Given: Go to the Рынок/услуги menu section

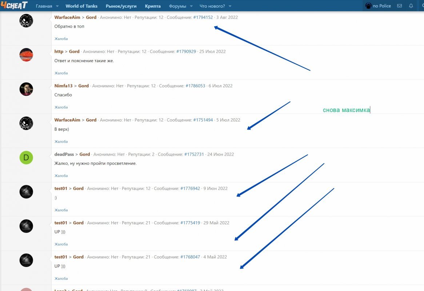Looking at the screenshot, I should pos(121,6).
